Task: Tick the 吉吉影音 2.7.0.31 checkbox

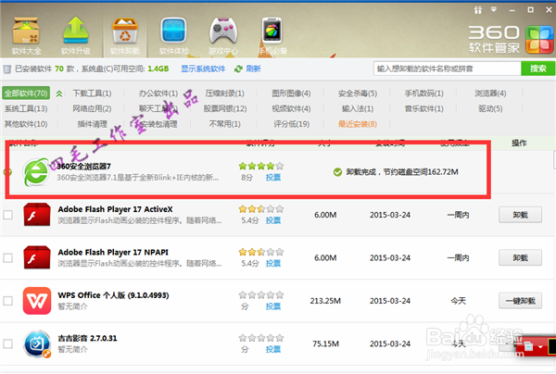Action: (7, 343)
